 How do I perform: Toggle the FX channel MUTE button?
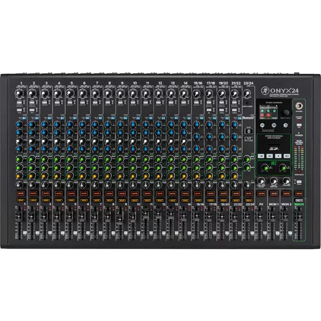click(261, 193)
